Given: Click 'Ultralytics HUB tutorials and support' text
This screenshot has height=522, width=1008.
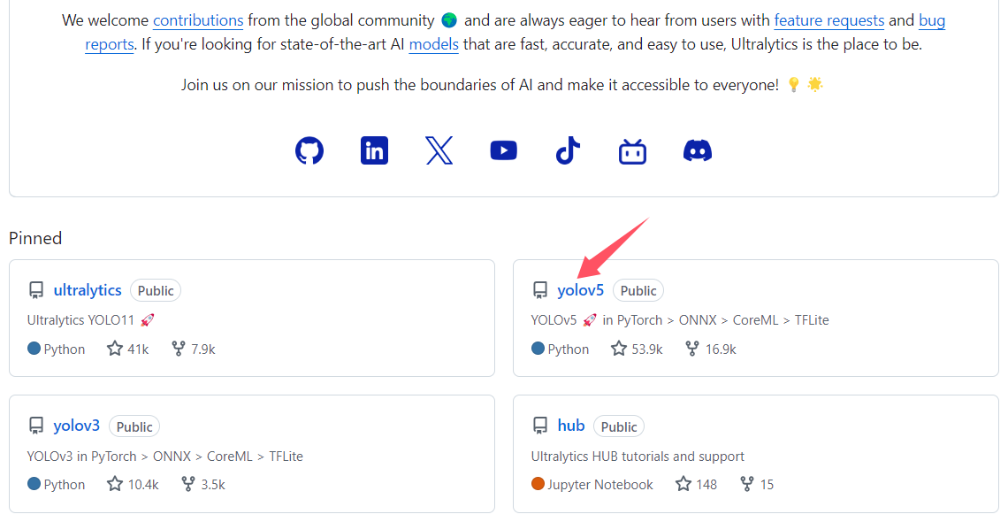Looking at the screenshot, I should pyautogui.click(x=638, y=457).
